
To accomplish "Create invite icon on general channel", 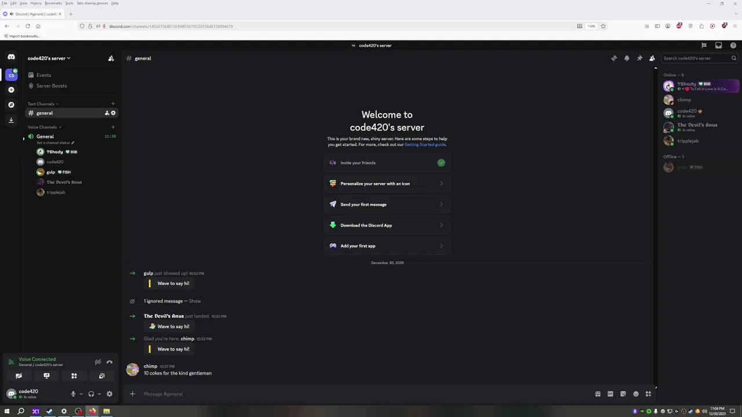I will tap(107, 113).
